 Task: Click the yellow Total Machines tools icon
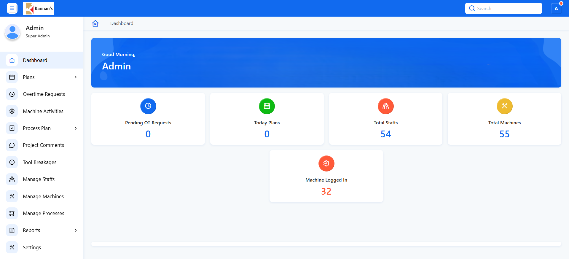[505, 106]
